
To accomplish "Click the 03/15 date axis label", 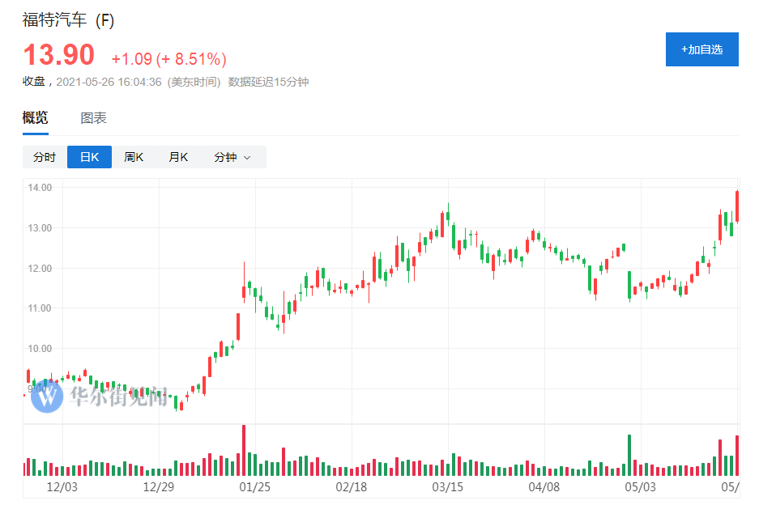I will [x=448, y=486].
